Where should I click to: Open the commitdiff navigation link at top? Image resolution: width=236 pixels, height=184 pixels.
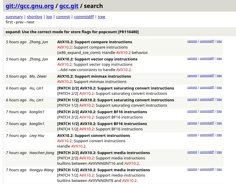[84, 17]
